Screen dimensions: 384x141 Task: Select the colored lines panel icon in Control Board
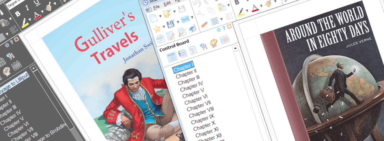(183, 53)
